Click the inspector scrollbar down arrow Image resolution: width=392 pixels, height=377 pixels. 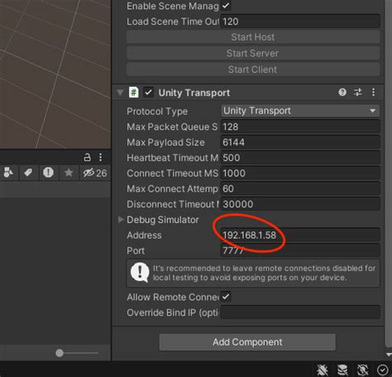tap(389, 355)
